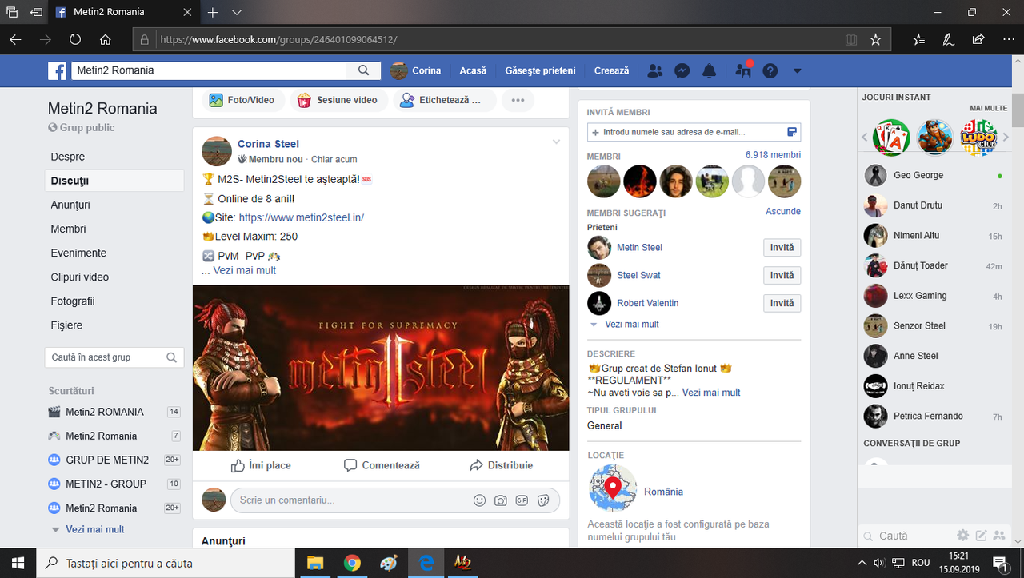Open the groups quick-access icon with red badge
This screenshot has height=578, width=1024.
pyautogui.click(x=743, y=70)
